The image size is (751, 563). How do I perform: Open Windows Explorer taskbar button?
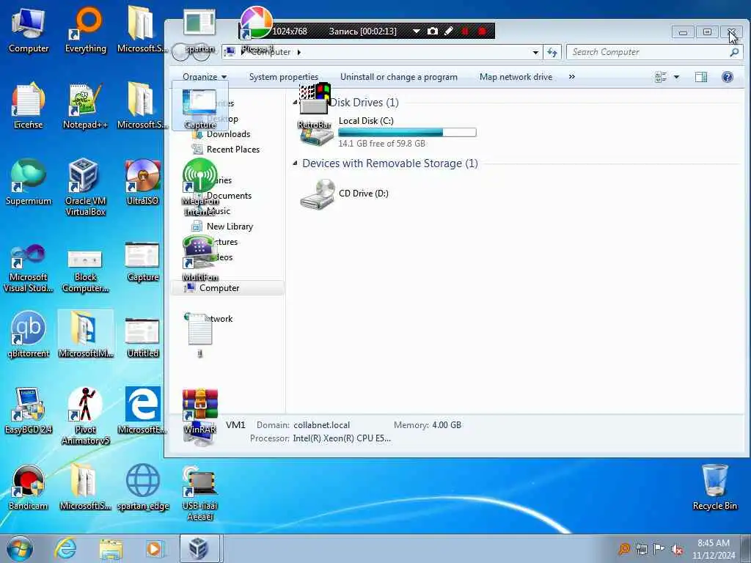point(111,548)
